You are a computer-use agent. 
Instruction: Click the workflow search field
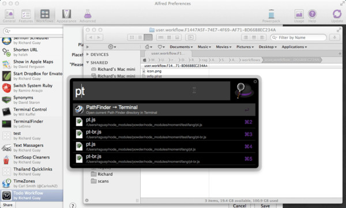[x=33, y=31]
